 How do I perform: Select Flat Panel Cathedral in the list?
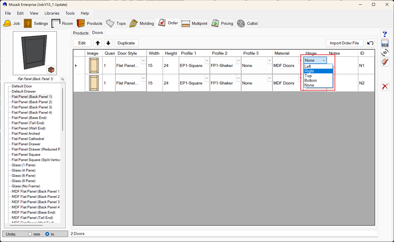click(28, 139)
